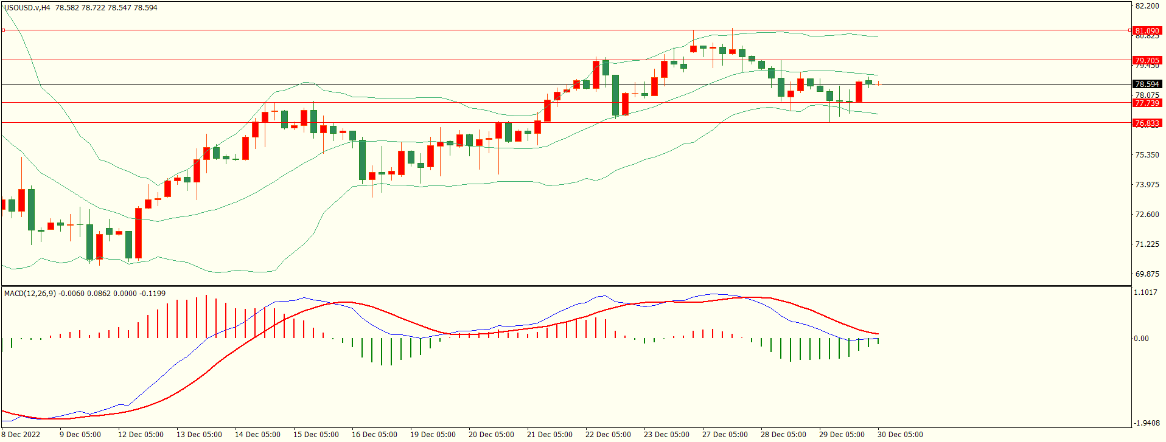Viewport: 1166px width, 442px height.
Task: Select the 69.875 price scale value
Action: [x=1147, y=274]
